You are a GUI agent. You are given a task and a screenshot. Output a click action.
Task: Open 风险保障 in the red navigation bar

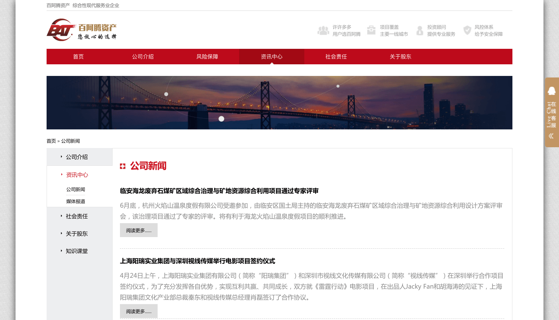[207, 57]
